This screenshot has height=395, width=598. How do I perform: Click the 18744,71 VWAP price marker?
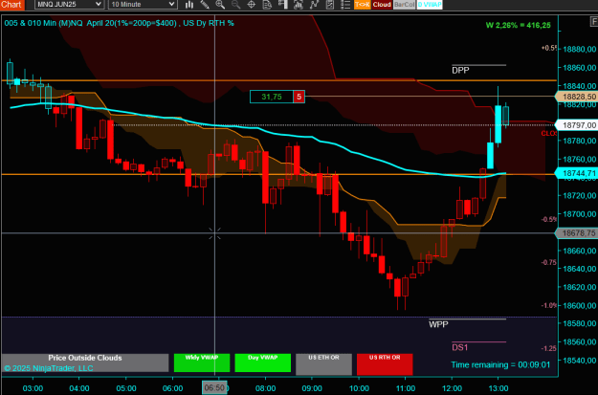coord(577,173)
